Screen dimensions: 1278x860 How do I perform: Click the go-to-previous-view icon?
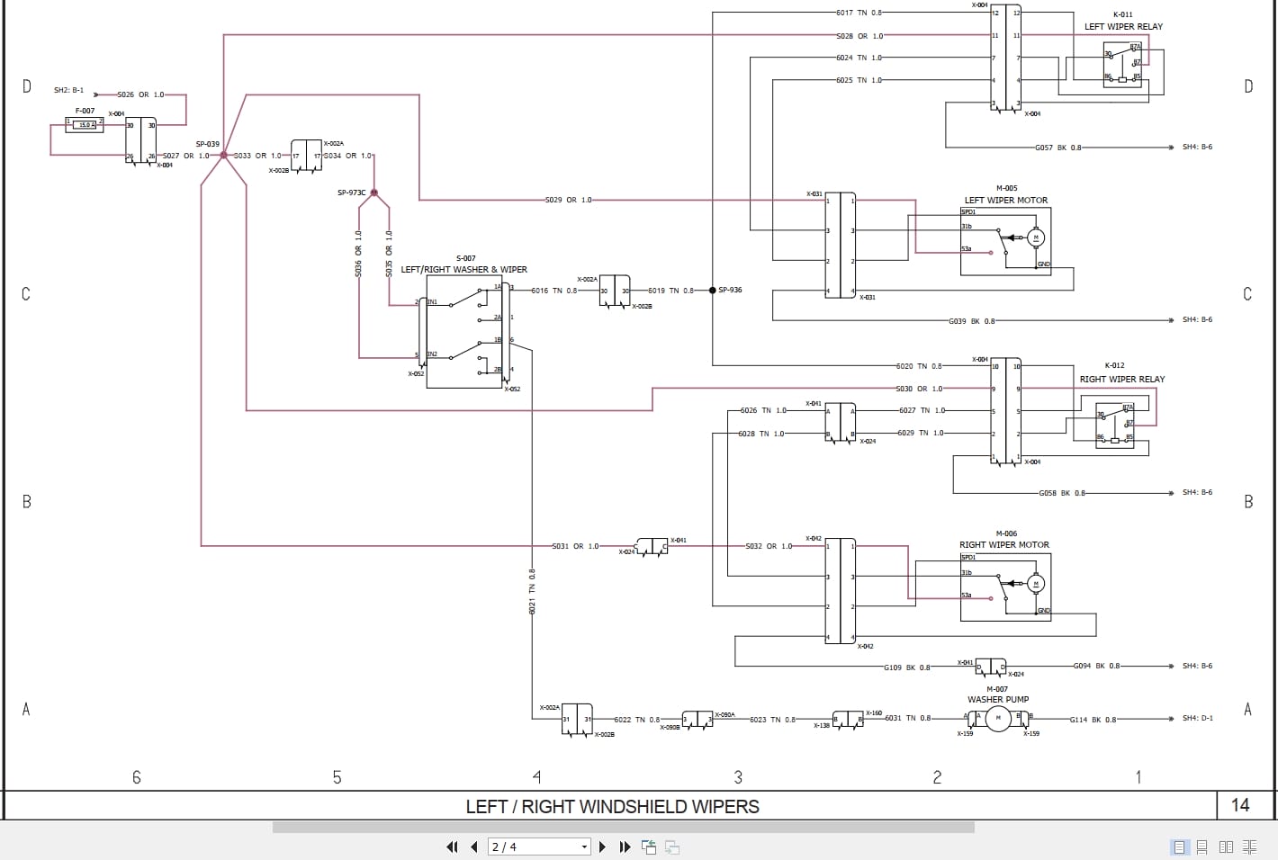(x=649, y=847)
